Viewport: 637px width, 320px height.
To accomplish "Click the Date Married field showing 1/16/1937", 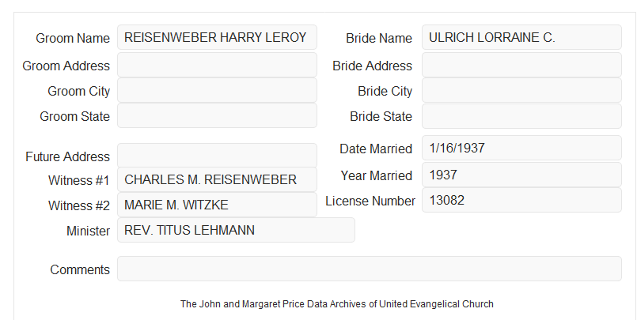I will point(521,148).
